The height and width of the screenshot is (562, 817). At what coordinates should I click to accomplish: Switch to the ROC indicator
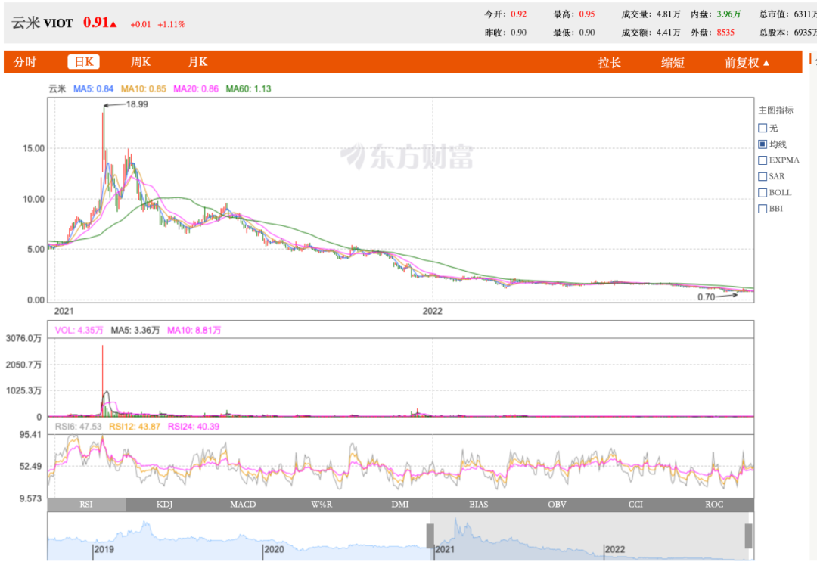[714, 505]
